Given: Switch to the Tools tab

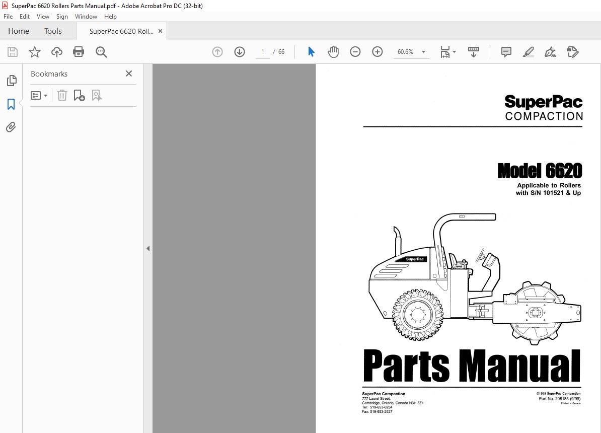Looking at the screenshot, I should coord(53,31).
